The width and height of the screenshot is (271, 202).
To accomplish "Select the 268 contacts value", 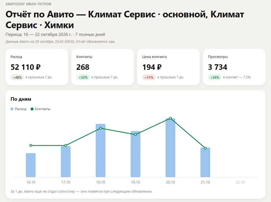I will coord(83,67).
